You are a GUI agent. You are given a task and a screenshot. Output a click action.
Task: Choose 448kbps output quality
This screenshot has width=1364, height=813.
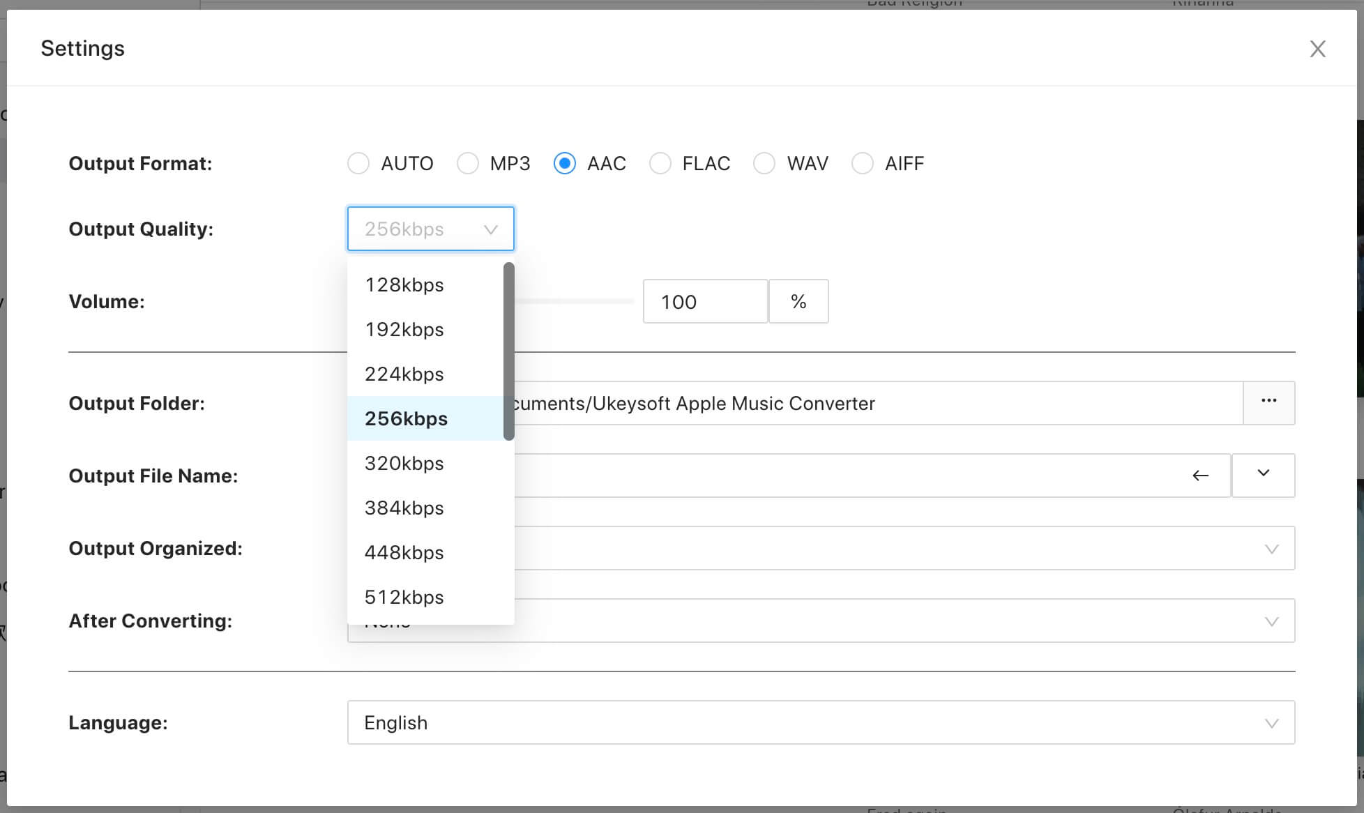(x=404, y=553)
